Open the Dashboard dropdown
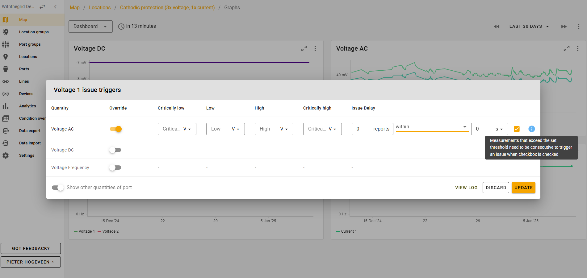 coord(90,27)
